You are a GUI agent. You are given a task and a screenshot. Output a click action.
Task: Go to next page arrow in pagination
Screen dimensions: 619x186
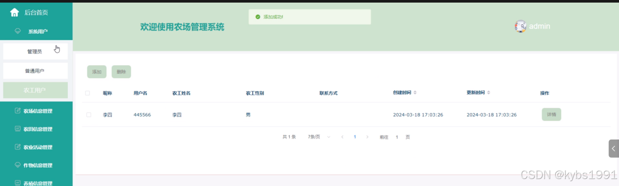pos(367,137)
